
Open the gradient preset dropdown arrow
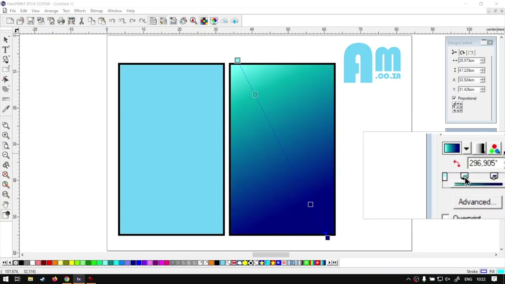[x=466, y=149]
